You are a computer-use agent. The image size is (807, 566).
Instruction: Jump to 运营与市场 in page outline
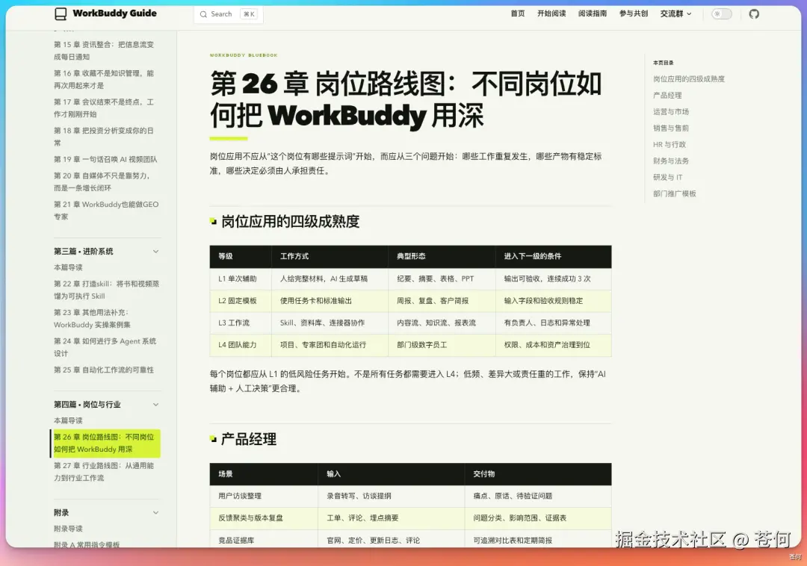(670, 111)
